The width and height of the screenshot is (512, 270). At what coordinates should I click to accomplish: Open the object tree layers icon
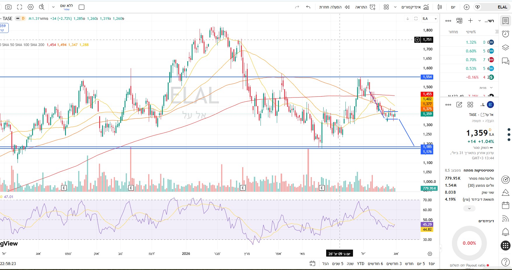tap(506, 47)
